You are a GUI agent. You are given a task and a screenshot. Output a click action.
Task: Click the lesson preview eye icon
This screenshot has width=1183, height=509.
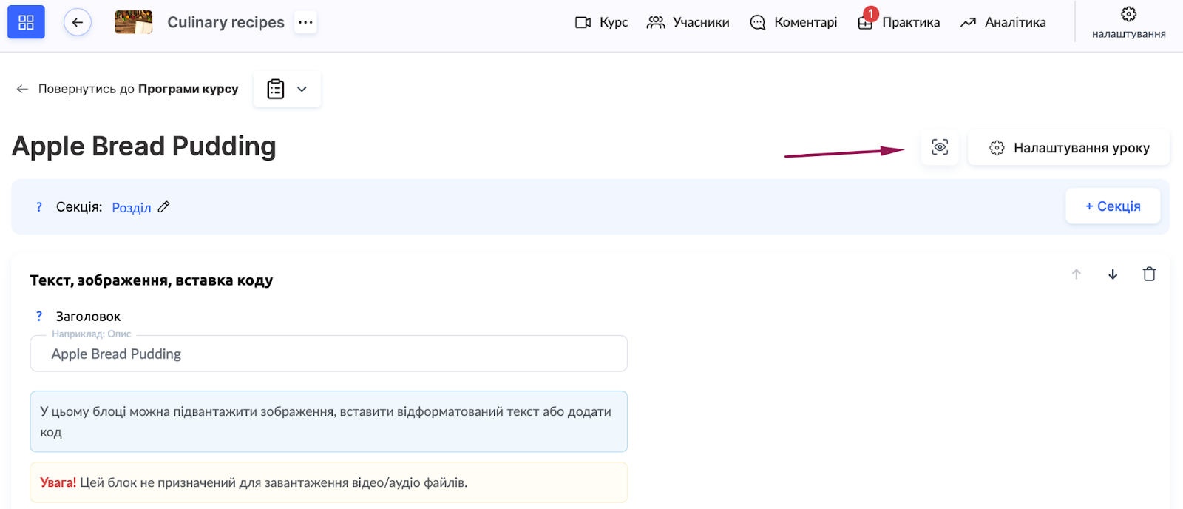pyautogui.click(x=940, y=147)
